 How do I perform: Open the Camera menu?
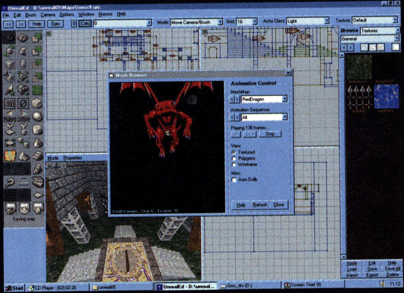pyautogui.click(x=48, y=15)
